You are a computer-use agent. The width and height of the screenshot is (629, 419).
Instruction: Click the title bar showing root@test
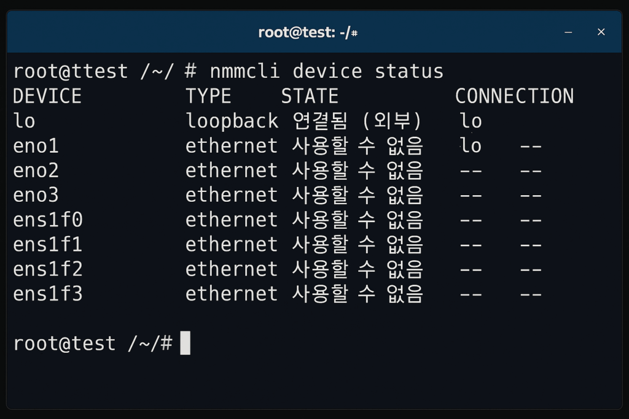click(308, 31)
